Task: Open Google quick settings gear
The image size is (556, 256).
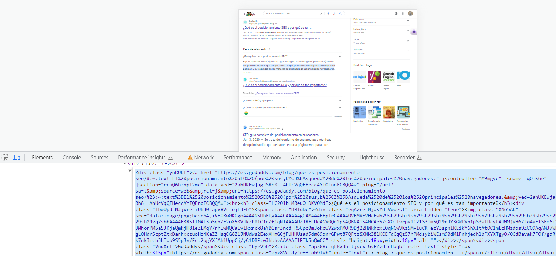Action: 396,14
